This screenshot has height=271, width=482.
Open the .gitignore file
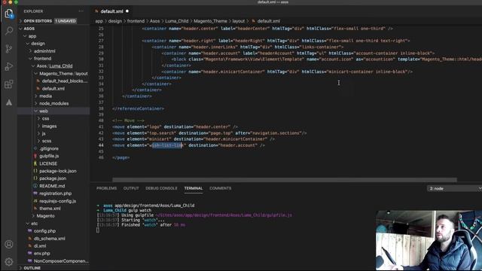coord(49,148)
